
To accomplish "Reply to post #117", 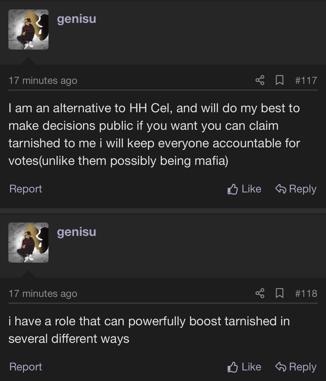I will [x=296, y=189].
